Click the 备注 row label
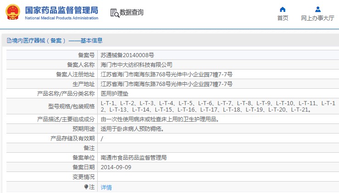This screenshot has height=193, width=339. 89,148
